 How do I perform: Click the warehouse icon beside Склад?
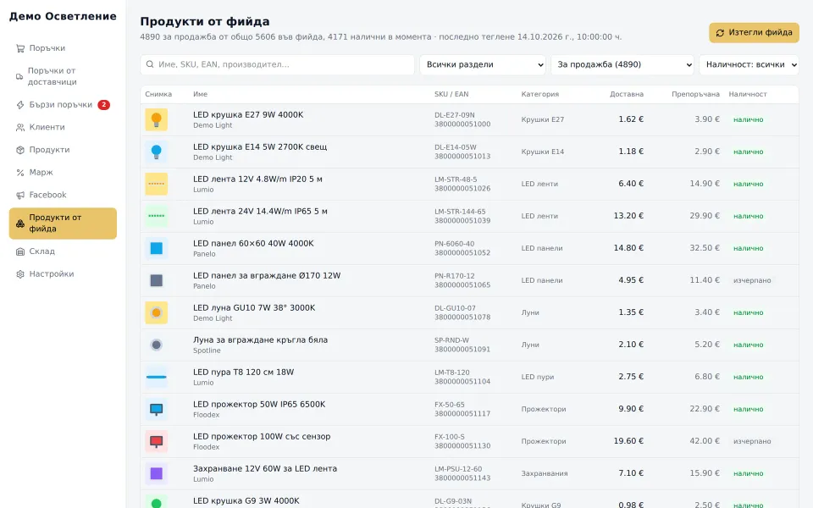(20, 251)
